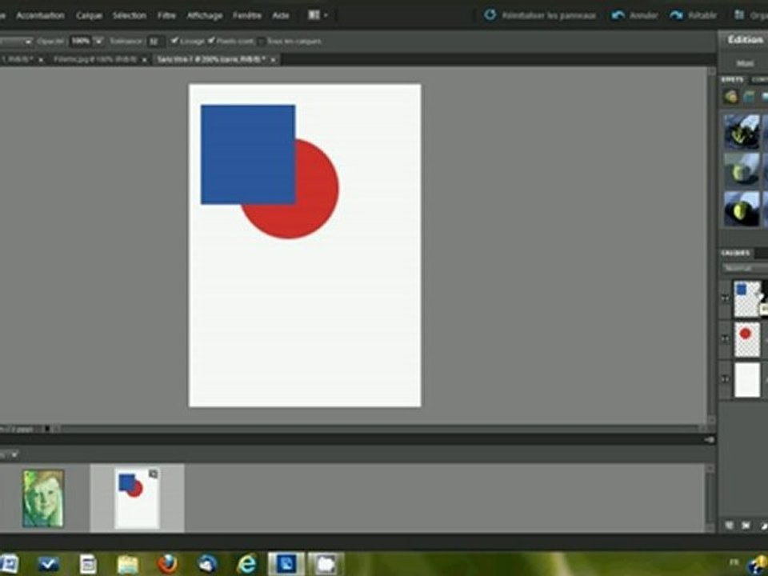Select the white background layer thumbnail

[747, 379]
